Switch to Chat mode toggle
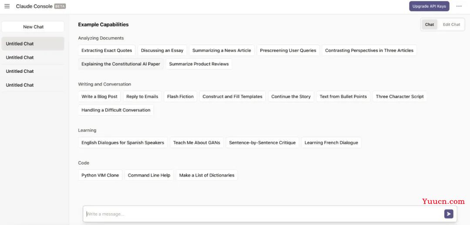The width and height of the screenshot is (470, 225). (x=429, y=24)
